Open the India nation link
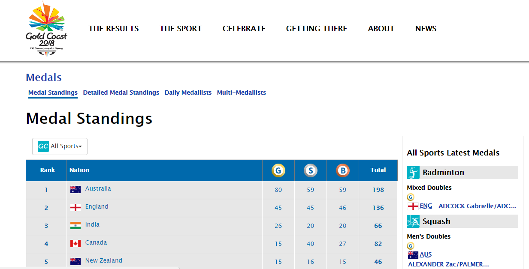The width and height of the screenshot is (529, 269). tap(92, 224)
